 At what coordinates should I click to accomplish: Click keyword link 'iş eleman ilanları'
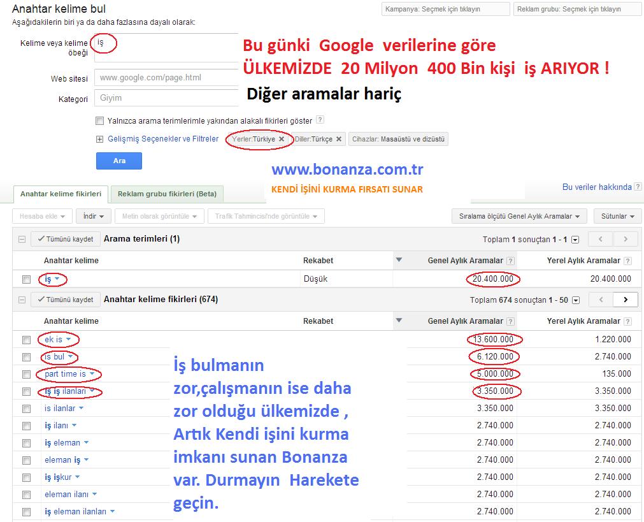pyautogui.click(x=76, y=512)
